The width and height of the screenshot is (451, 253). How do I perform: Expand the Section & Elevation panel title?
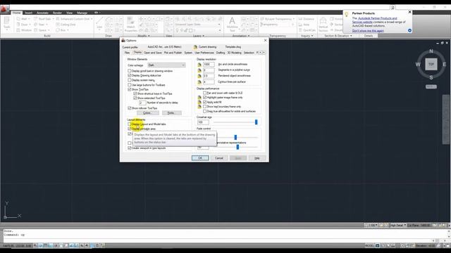[338, 36]
